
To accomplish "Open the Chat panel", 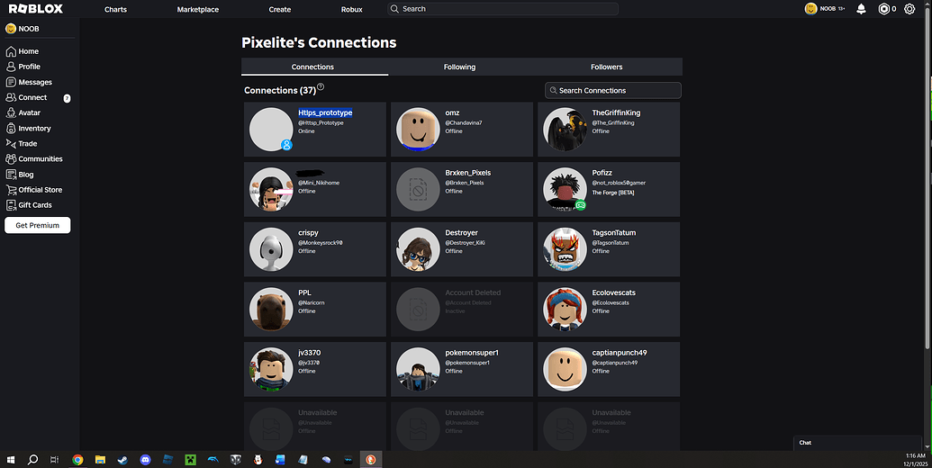I will [x=859, y=443].
